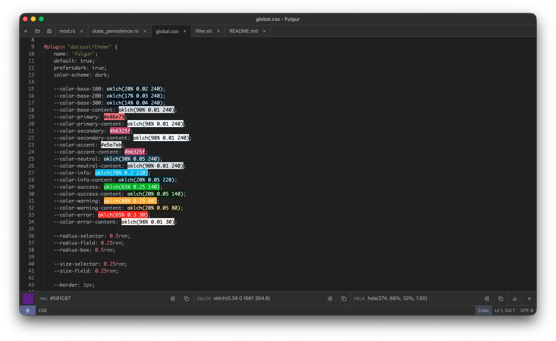Screen dimensions: 556x341
Task: Open a new tab with the plus icon
Action: [x=26, y=31]
